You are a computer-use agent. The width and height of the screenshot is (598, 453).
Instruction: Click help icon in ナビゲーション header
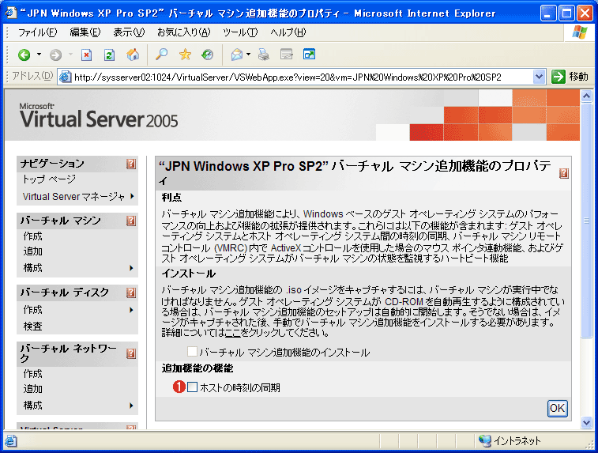(x=131, y=164)
